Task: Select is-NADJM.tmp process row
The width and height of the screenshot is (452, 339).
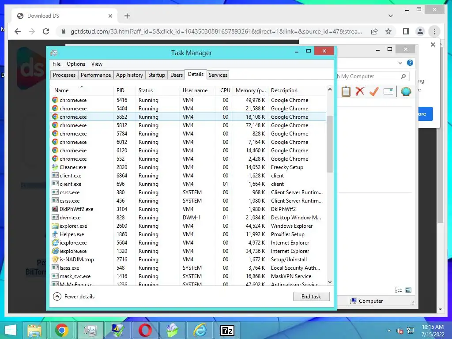Action: pyautogui.click(x=188, y=260)
